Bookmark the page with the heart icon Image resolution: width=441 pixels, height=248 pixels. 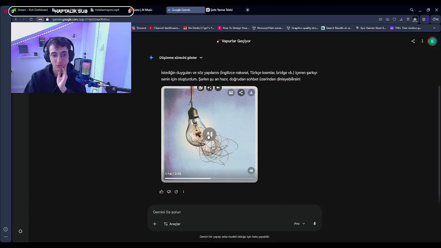tap(394, 19)
